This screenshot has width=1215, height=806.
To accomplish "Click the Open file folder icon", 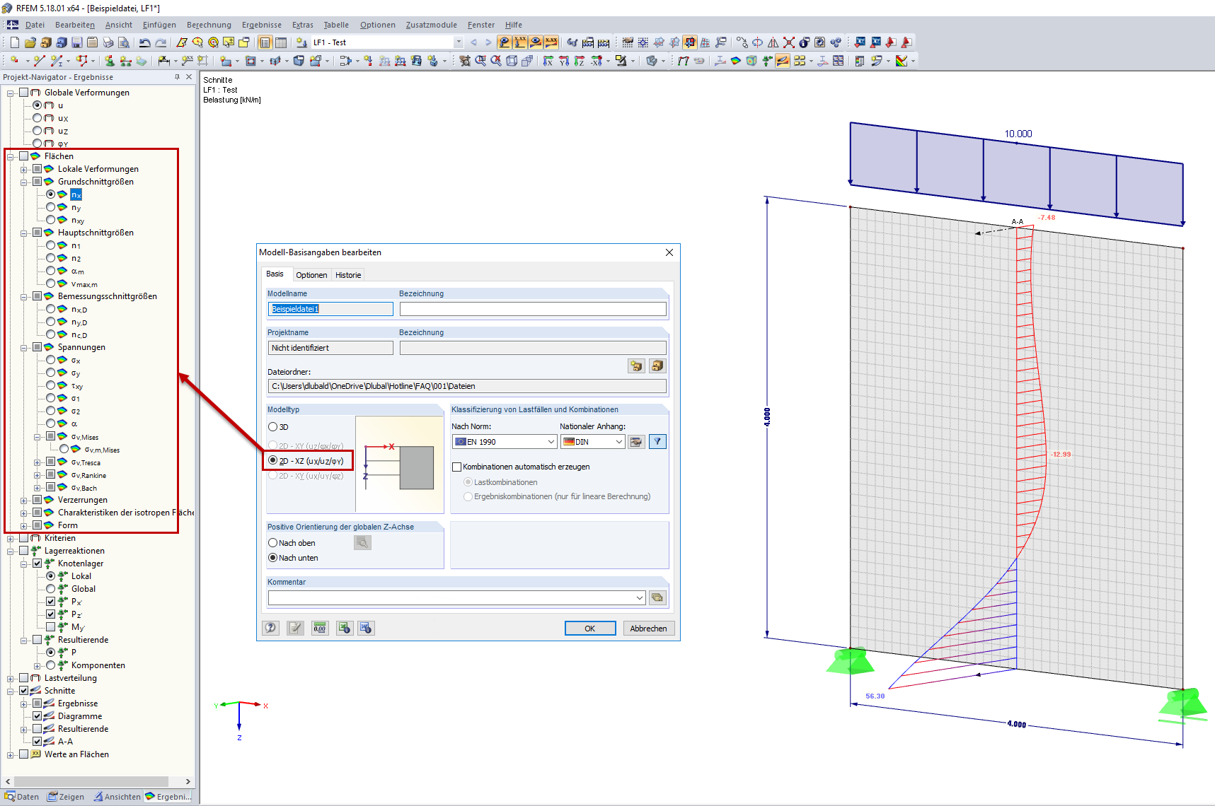I will coord(30,42).
